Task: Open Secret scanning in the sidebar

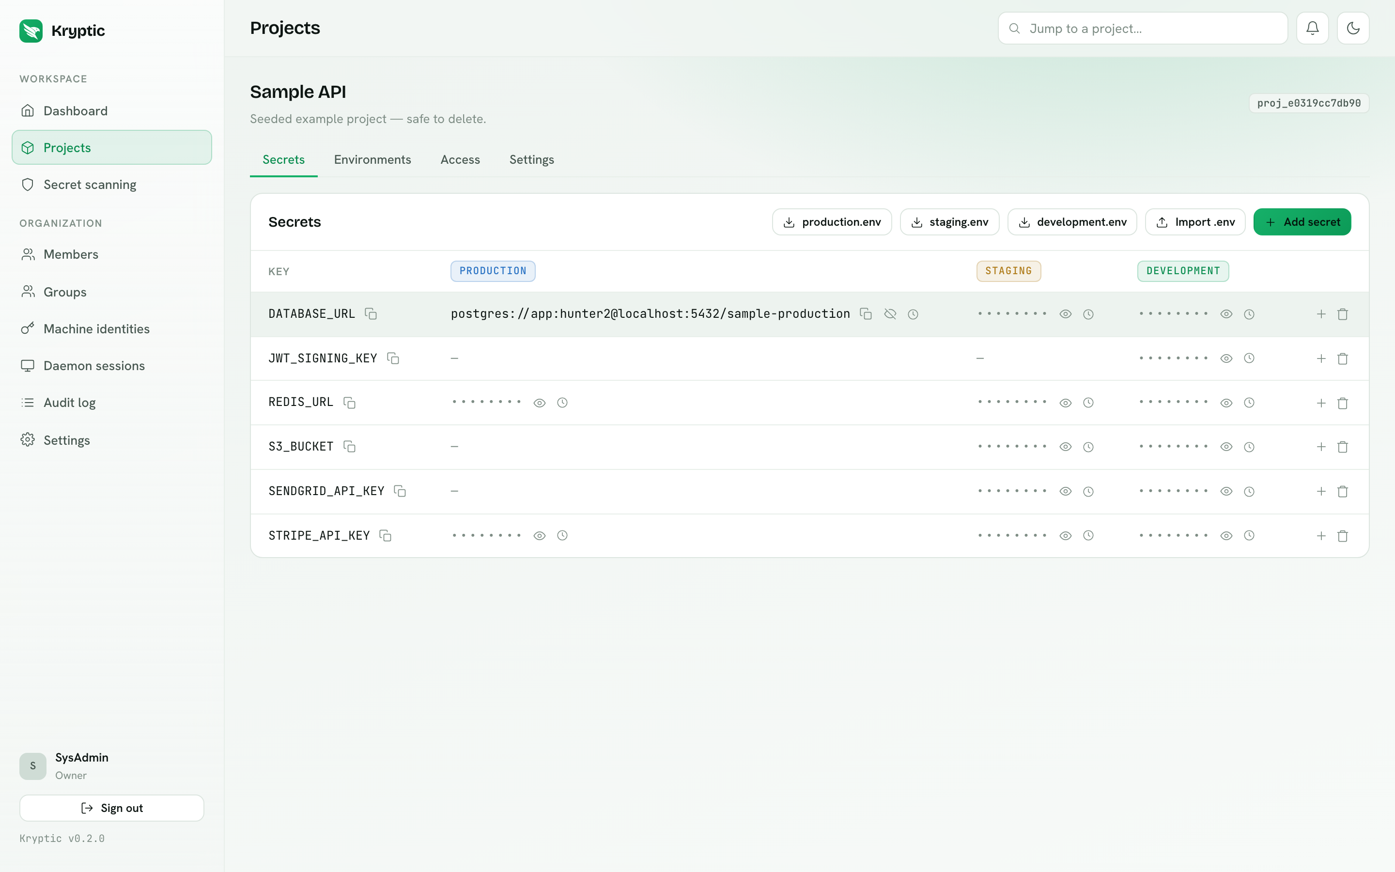Action: [112, 185]
